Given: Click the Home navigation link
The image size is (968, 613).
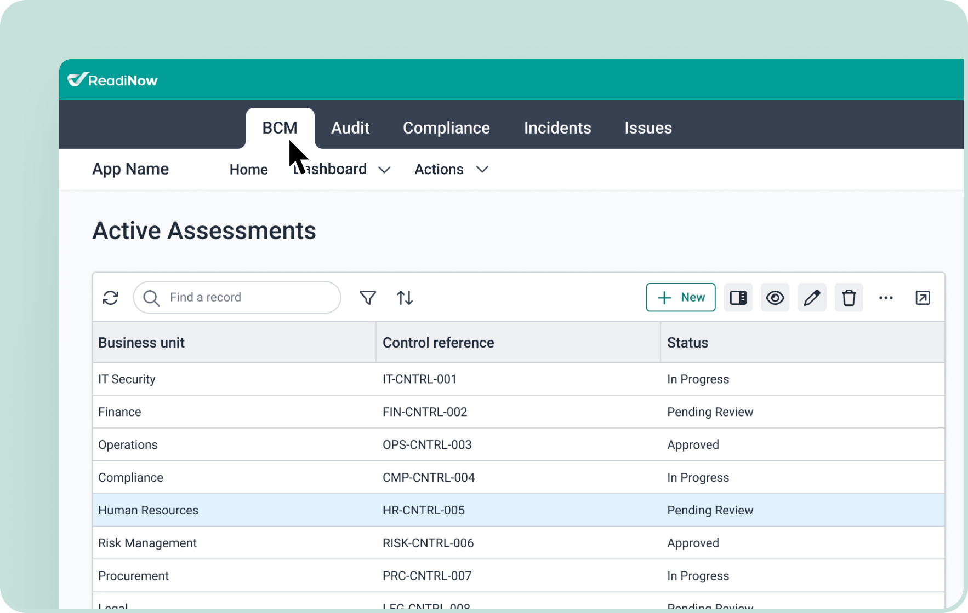Looking at the screenshot, I should (x=248, y=170).
